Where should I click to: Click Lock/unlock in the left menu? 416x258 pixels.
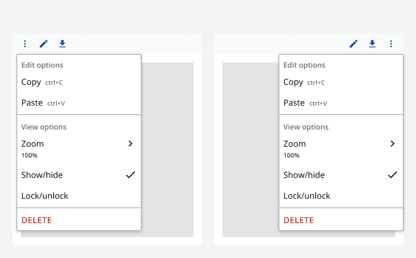45,196
